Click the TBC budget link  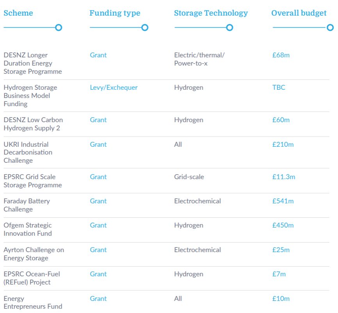(279, 87)
